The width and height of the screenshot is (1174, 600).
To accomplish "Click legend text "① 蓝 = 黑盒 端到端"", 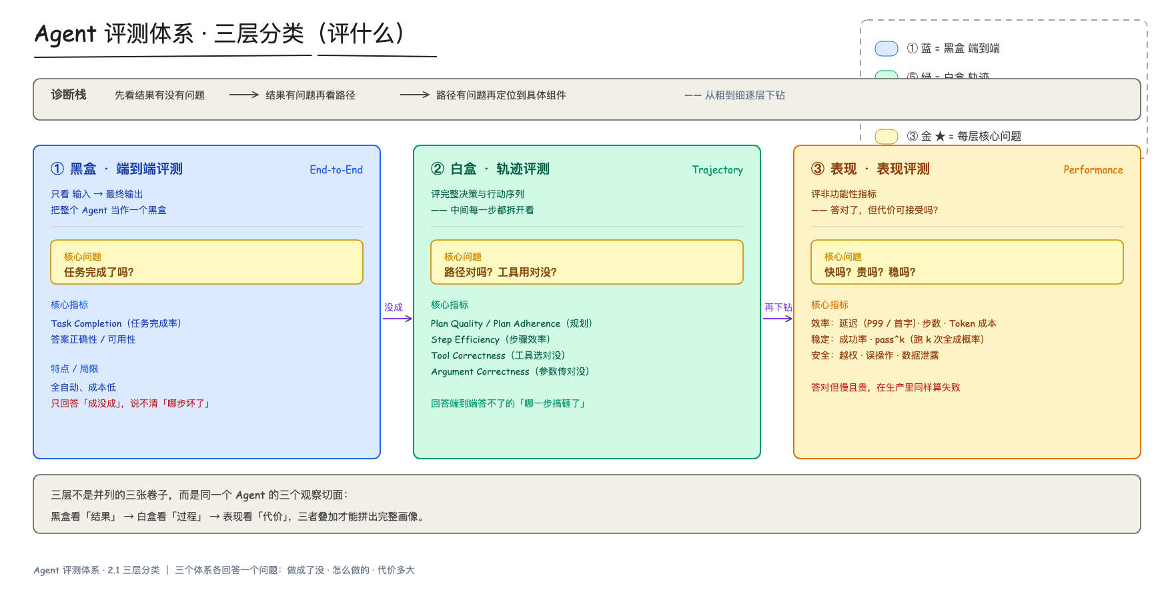I will (x=953, y=49).
